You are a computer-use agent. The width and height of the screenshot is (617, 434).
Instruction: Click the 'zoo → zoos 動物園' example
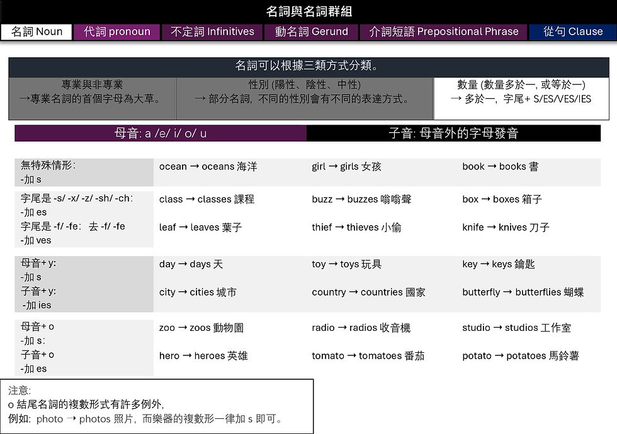tap(201, 328)
